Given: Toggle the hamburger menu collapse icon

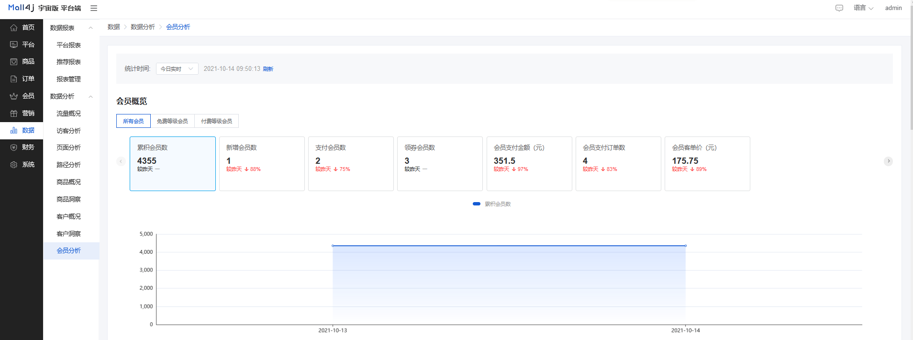Looking at the screenshot, I should pos(94,8).
